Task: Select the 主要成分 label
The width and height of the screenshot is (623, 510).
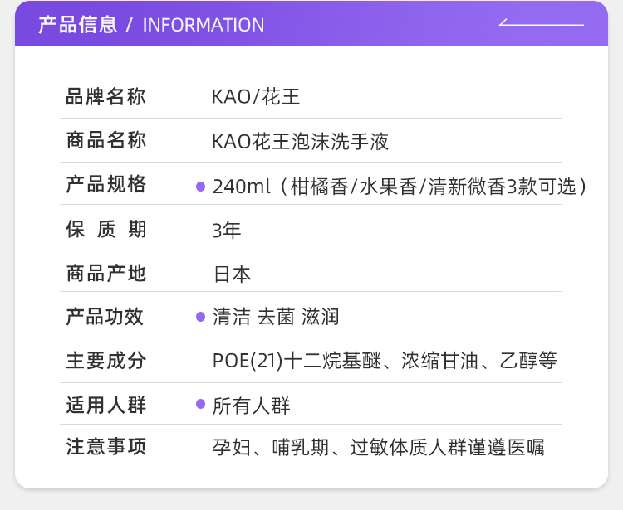Action: (x=105, y=361)
